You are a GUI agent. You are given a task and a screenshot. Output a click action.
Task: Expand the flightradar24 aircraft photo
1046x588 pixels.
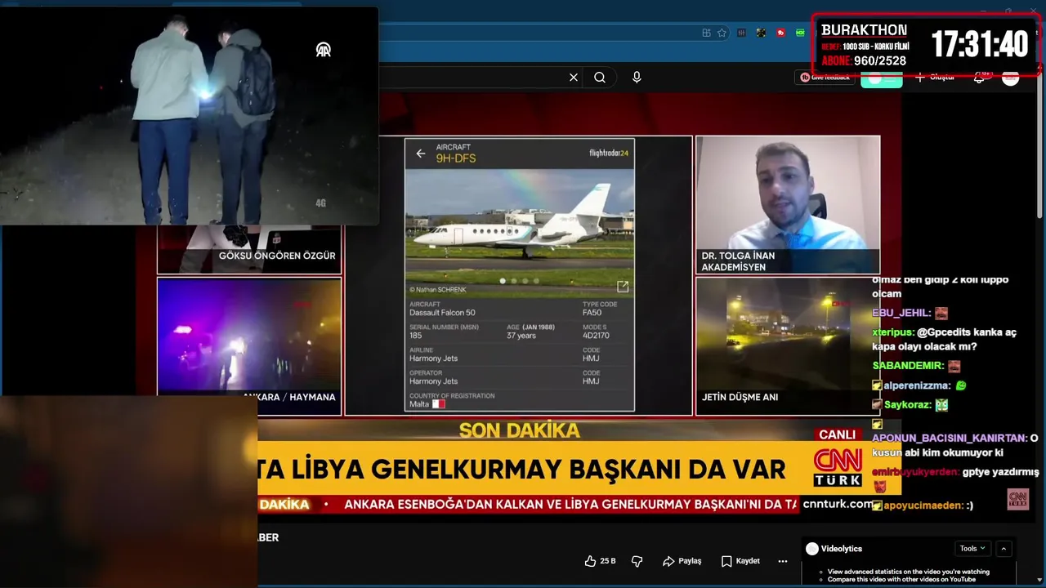(x=623, y=287)
